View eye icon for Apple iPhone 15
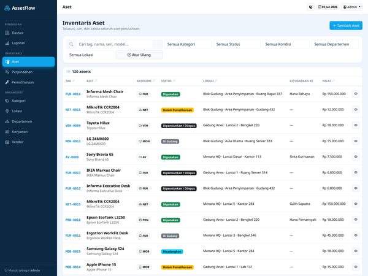The height and width of the screenshot is (276, 368). pos(356,267)
